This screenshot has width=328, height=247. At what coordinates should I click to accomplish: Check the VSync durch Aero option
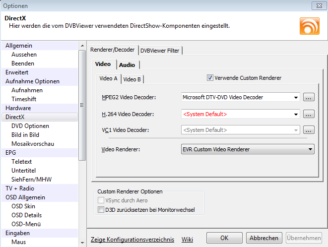[x=101, y=200]
